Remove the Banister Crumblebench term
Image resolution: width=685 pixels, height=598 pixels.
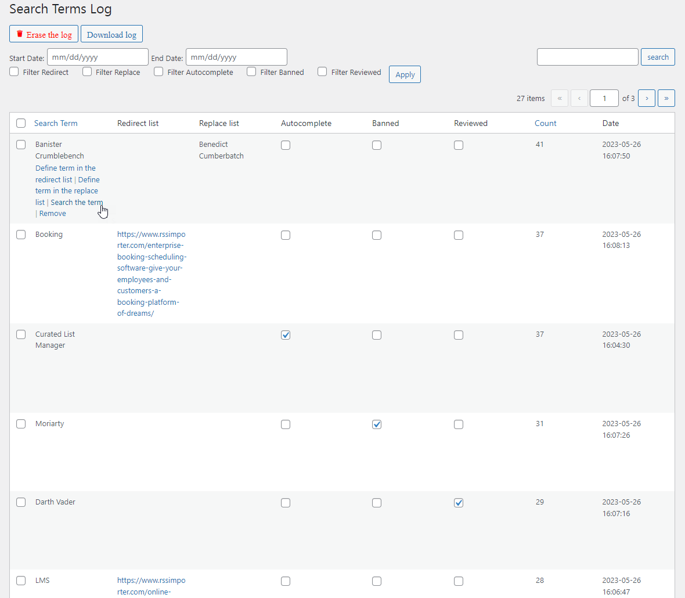pos(53,214)
